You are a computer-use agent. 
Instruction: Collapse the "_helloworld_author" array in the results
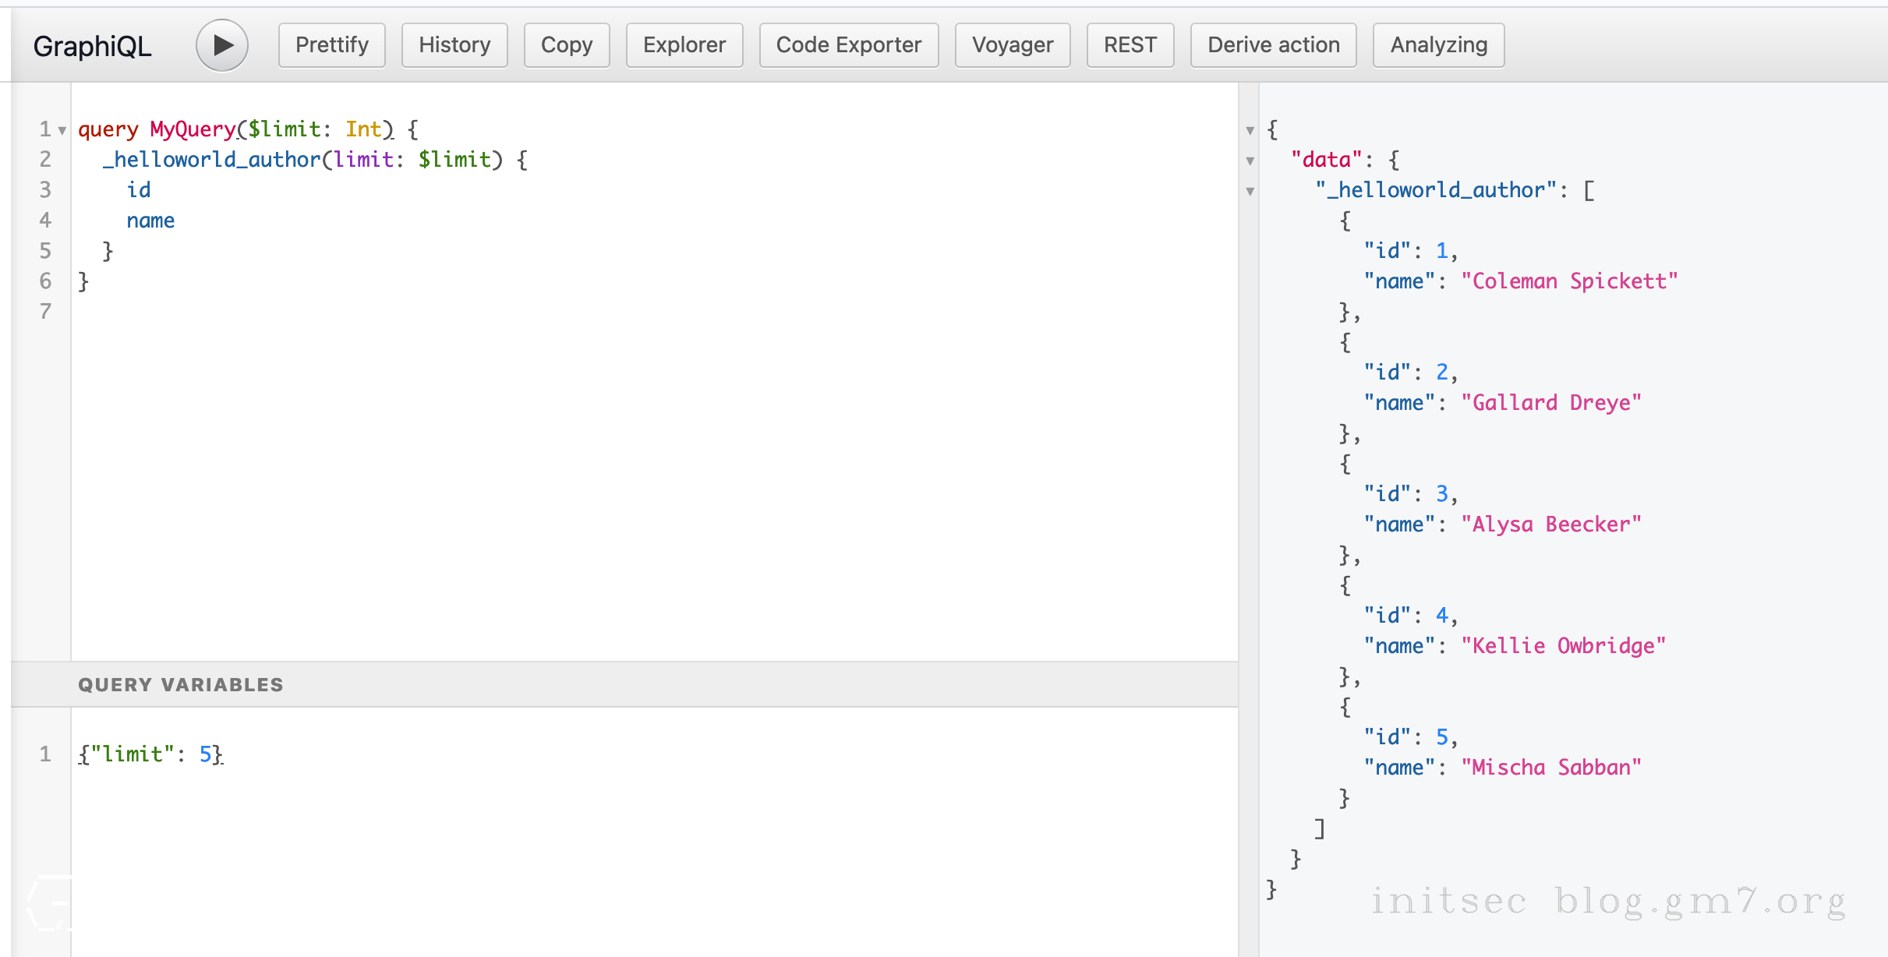pos(1250,191)
